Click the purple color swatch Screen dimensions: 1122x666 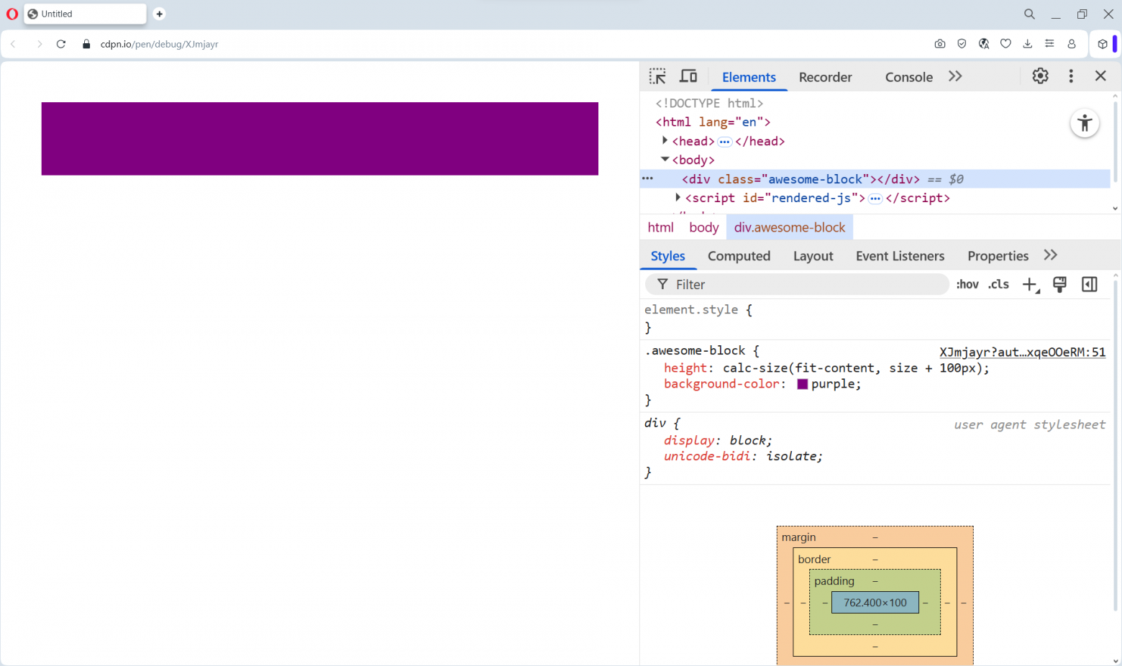coord(802,383)
